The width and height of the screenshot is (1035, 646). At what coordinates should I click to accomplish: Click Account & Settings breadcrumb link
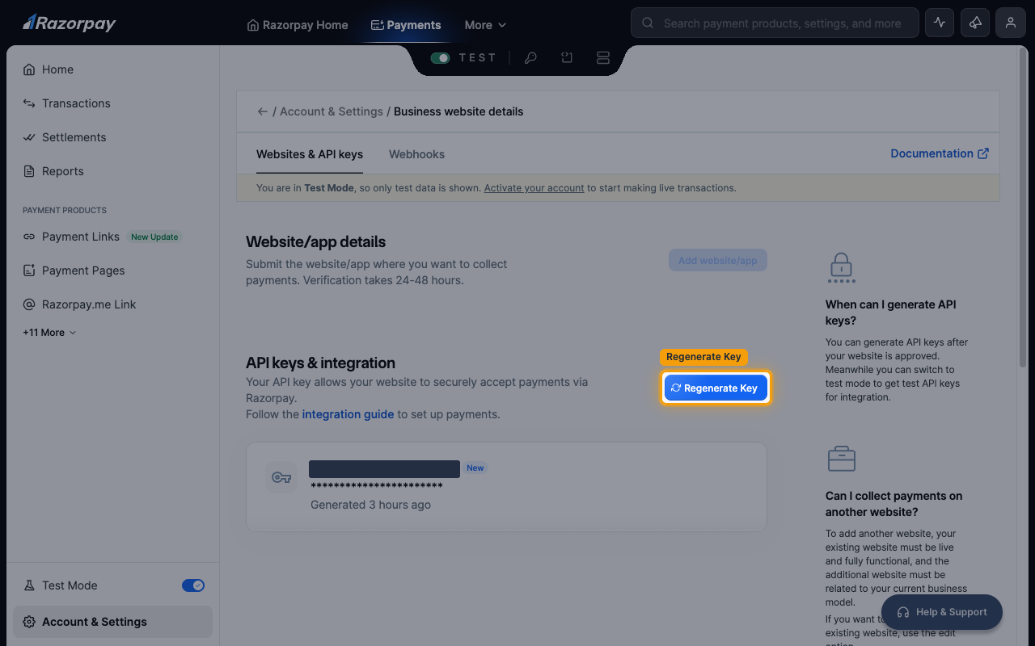point(332,111)
